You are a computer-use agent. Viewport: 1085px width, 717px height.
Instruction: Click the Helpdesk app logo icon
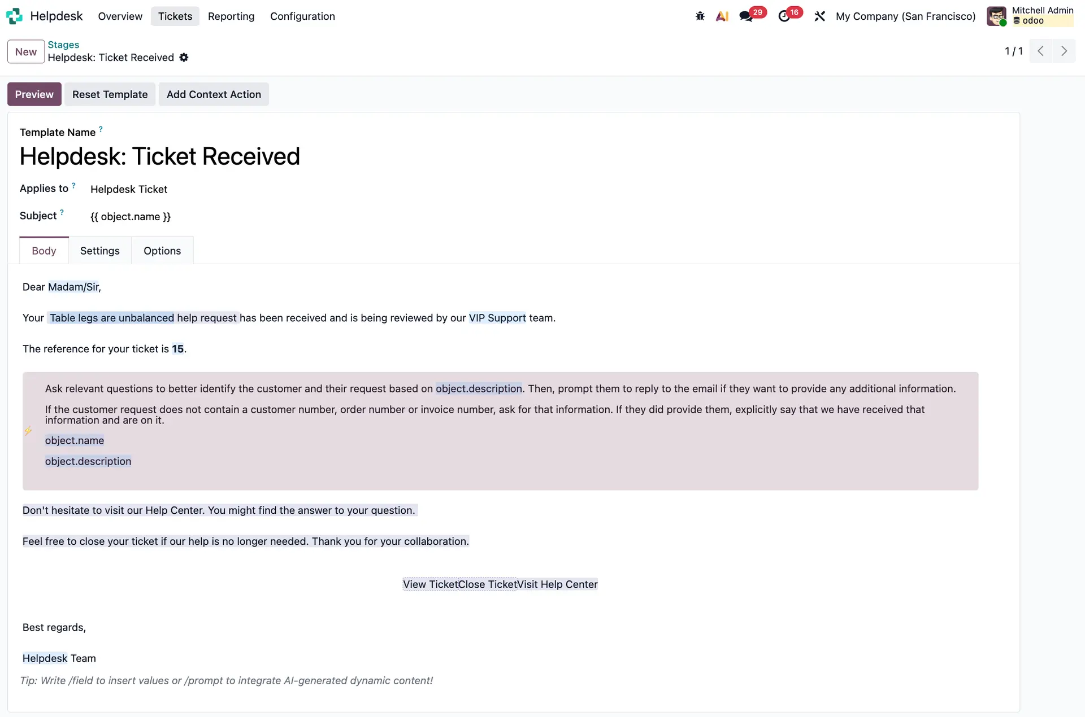click(x=14, y=16)
